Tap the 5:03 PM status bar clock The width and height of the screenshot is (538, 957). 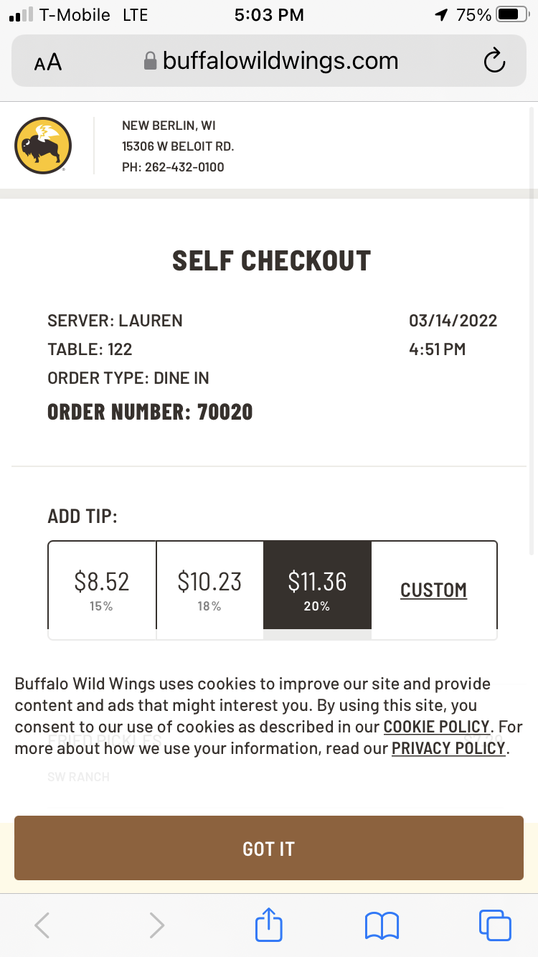coord(269,14)
